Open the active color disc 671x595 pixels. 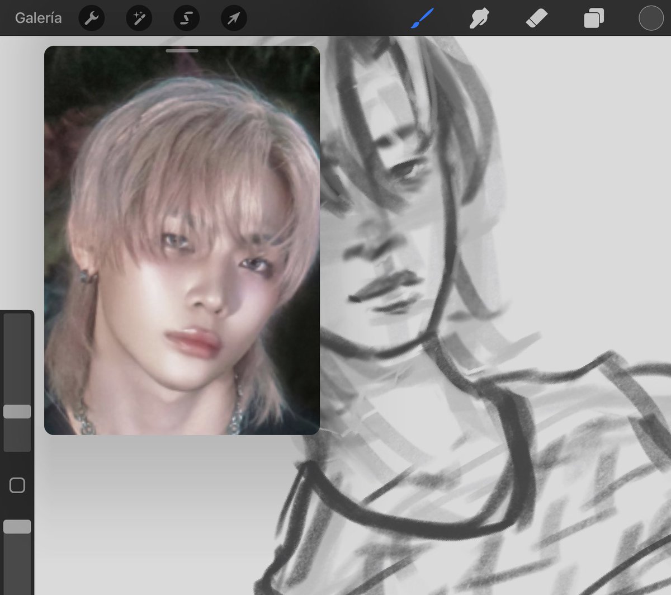[x=650, y=17]
